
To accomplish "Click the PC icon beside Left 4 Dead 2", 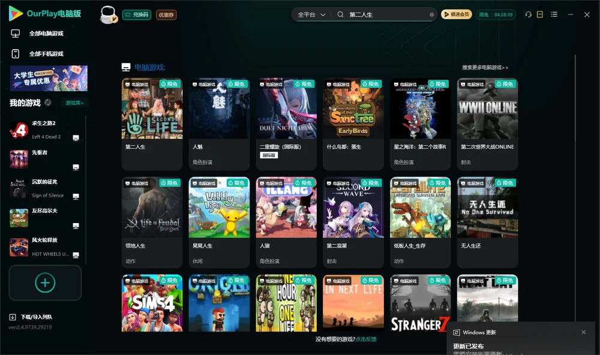I will click(76, 138).
